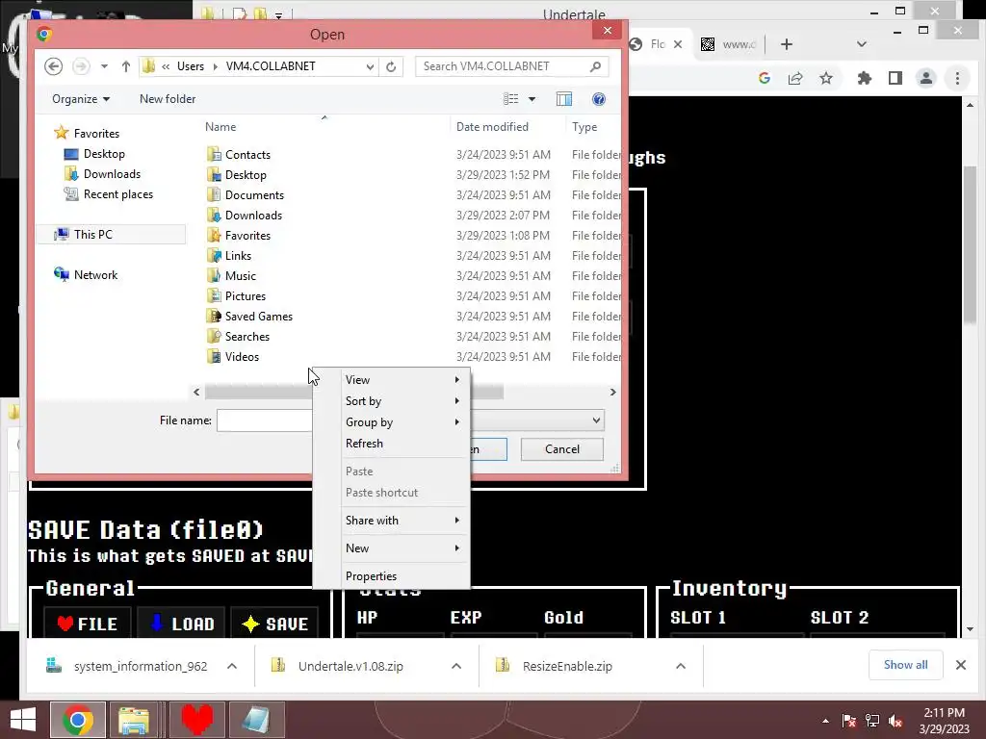Select the Saved Games folder
The image size is (986, 739).
[258, 316]
